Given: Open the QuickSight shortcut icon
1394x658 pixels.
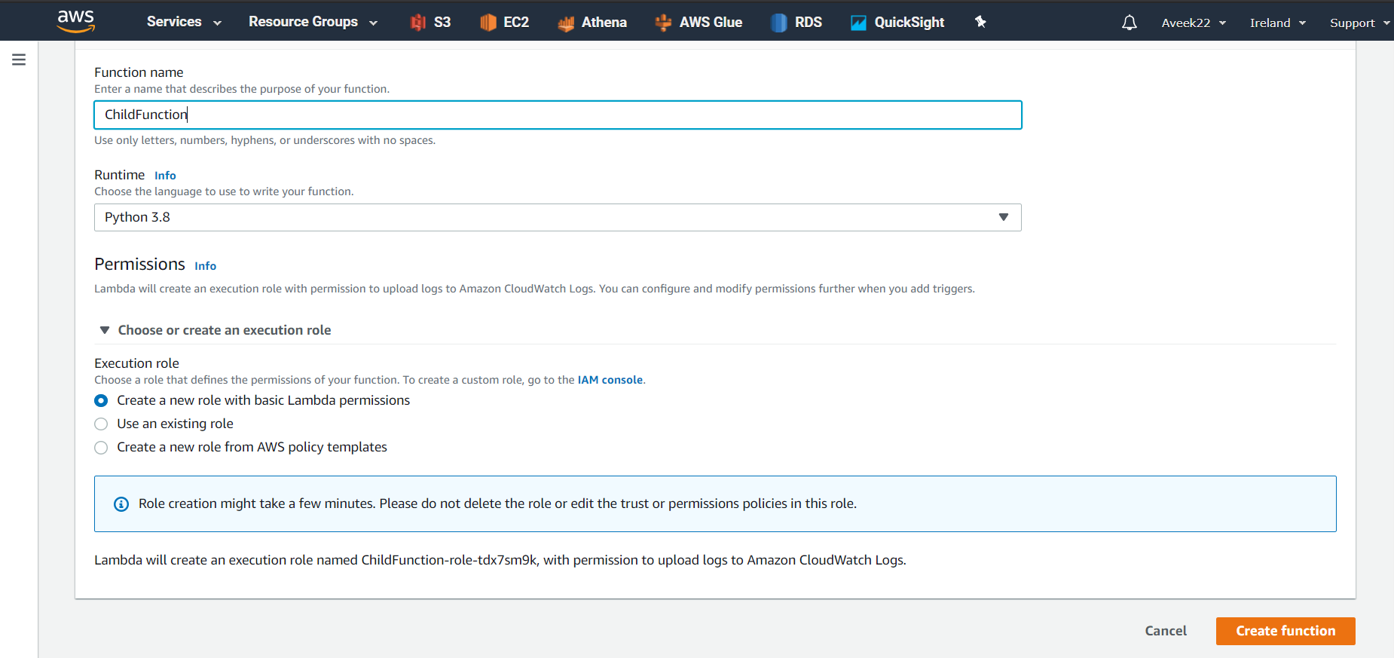Looking at the screenshot, I should point(858,23).
